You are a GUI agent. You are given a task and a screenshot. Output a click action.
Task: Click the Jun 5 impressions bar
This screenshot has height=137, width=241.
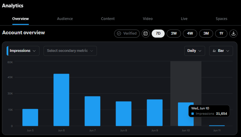click(30, 117)
